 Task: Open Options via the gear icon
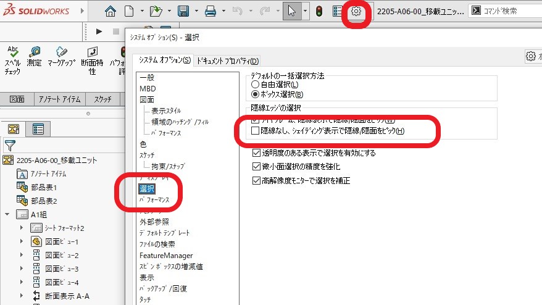coord(356,11)
